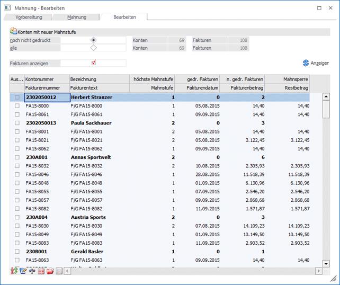Toggle the 'Fakturen anzeigen' checkbox

pos(93,63)
